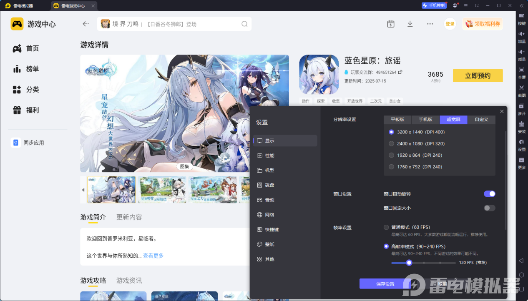Screen dimensions: 528x301
Task: Click the window shrink icon in title bar
Action: point(477,5)
